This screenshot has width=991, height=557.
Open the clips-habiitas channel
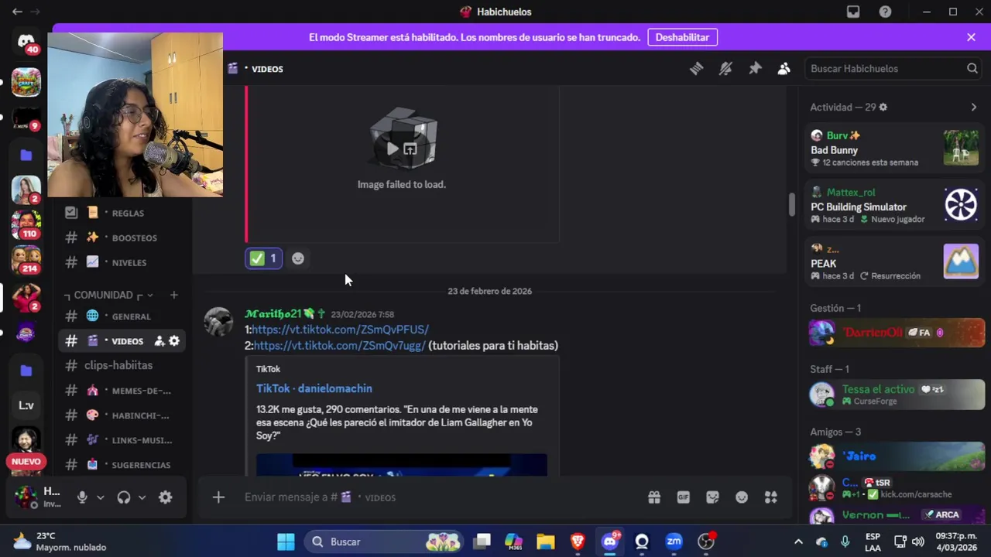124,365
